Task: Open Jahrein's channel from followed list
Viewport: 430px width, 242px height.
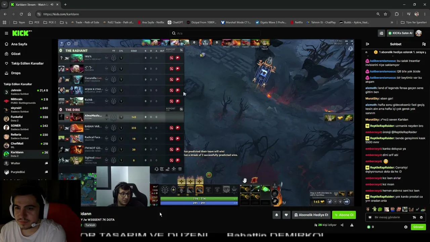Action: click(26, 92)
